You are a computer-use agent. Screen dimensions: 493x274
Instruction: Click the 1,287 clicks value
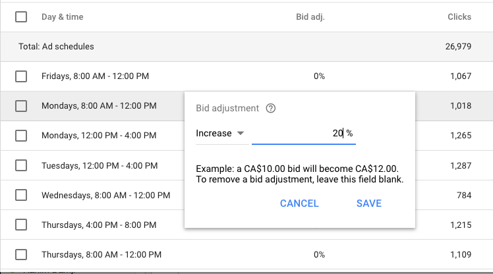click(x=461, y=165)
